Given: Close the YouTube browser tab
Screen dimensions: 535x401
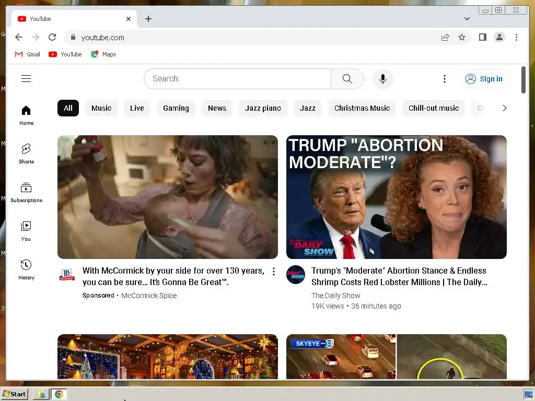Looking at the screenshot, I should click(129, 19).
